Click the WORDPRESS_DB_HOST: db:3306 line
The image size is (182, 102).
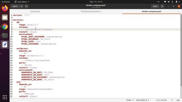tap(37, 73)
